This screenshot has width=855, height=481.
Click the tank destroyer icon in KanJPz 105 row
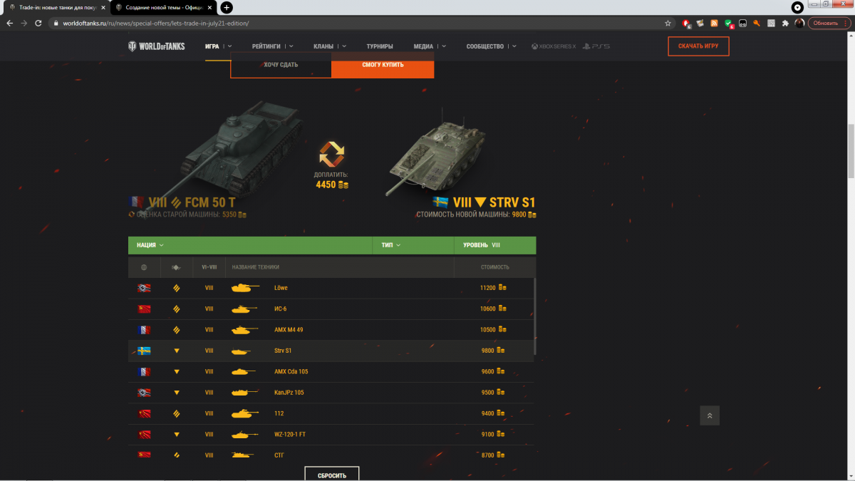(x=177, y=393)
